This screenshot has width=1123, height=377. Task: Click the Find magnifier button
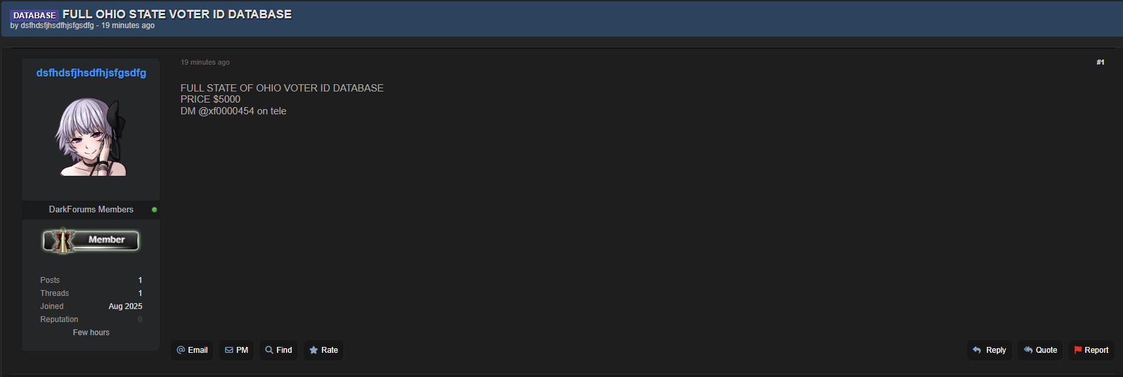[x=279, y=350]
